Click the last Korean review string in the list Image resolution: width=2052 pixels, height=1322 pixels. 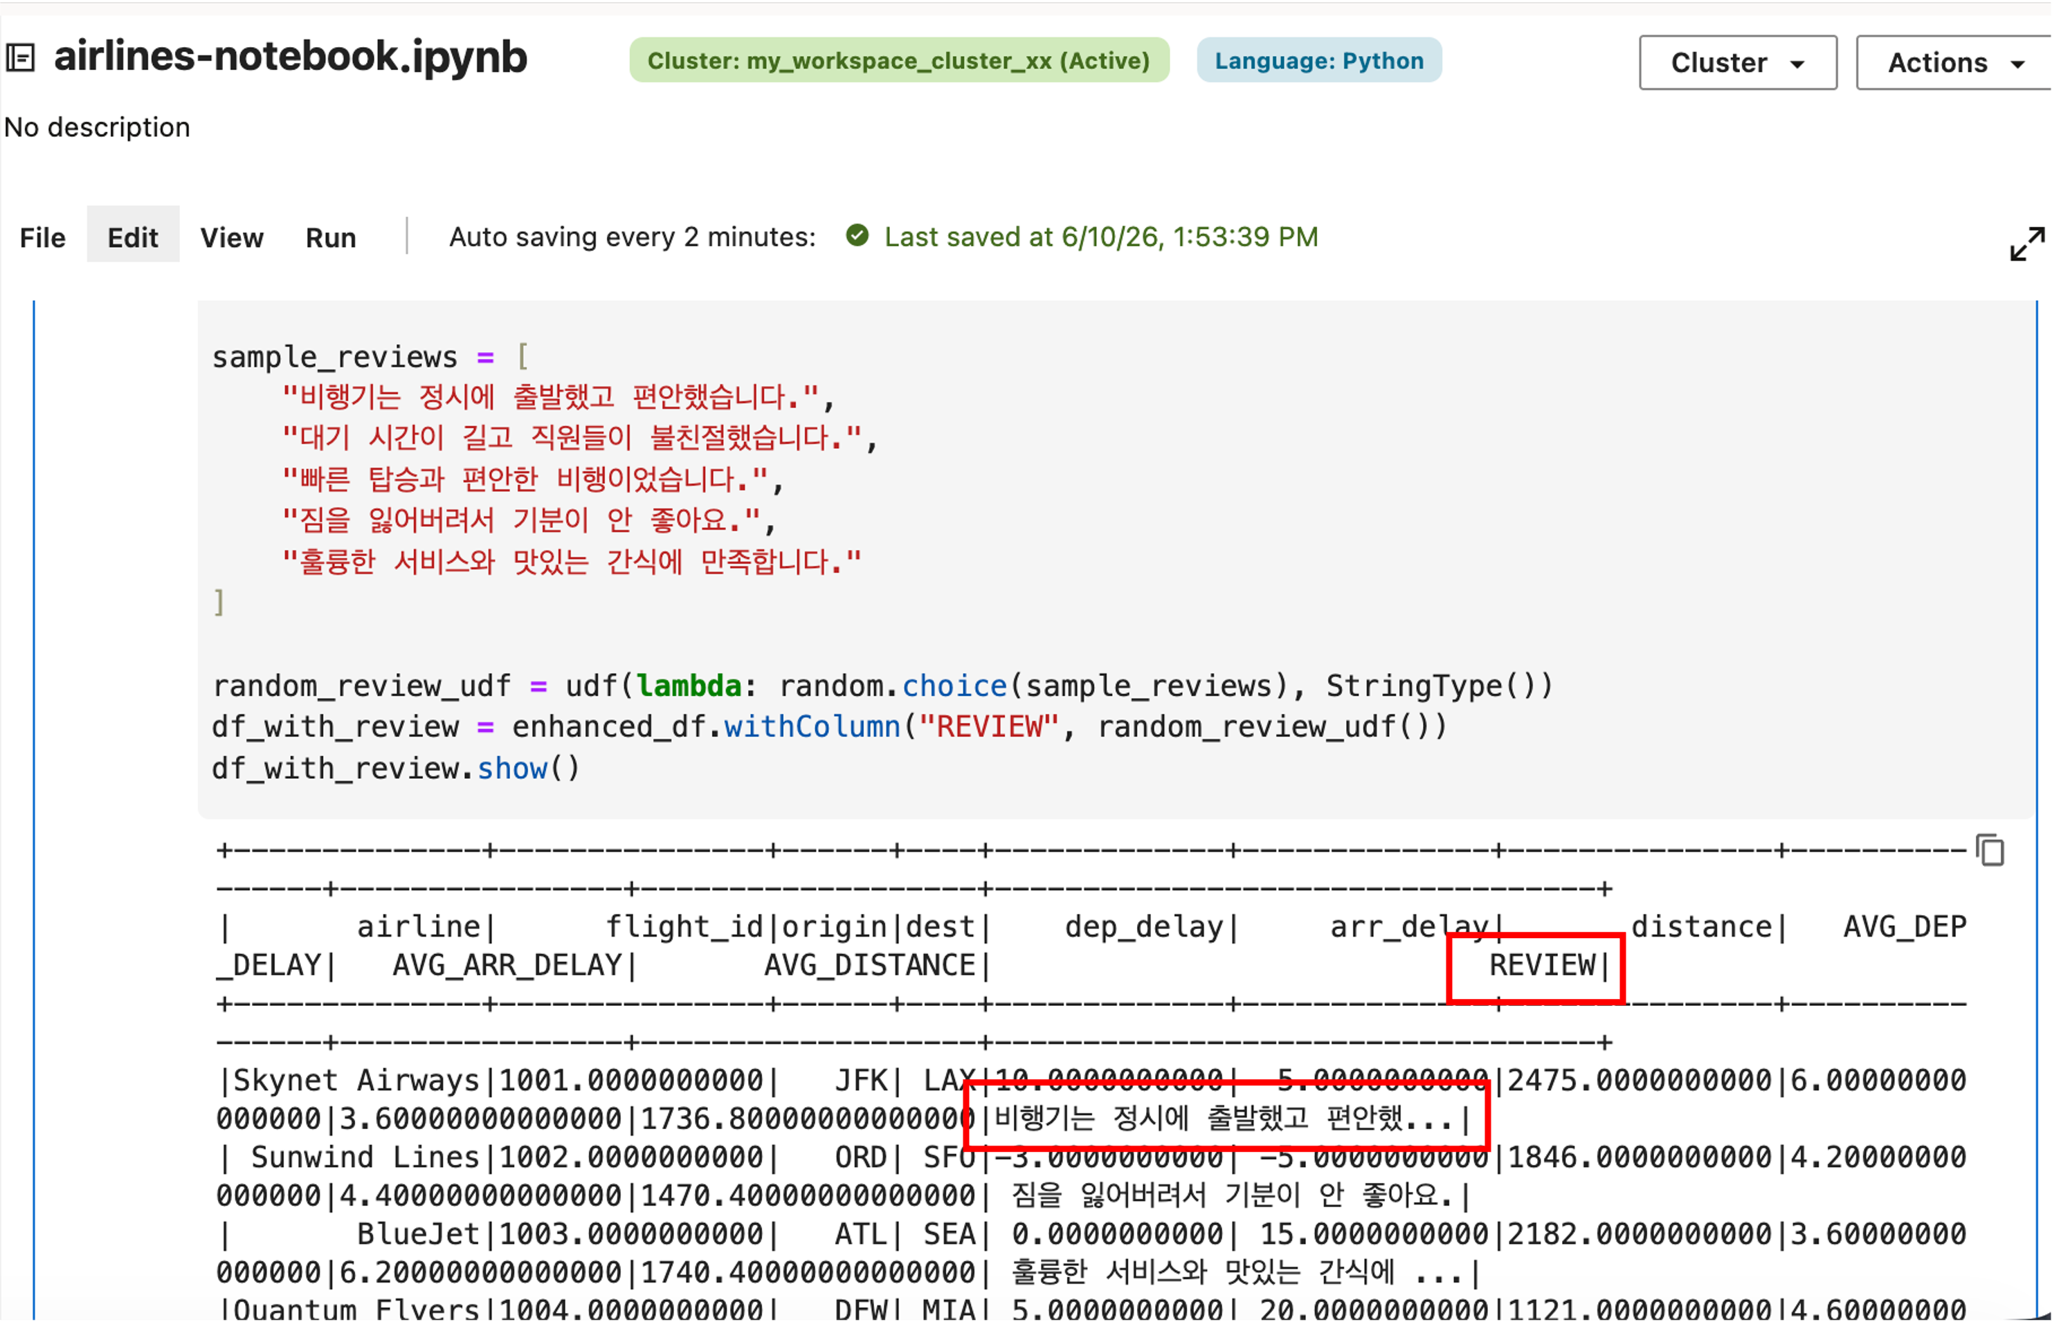pyautogui.click(x=572, y=562)
